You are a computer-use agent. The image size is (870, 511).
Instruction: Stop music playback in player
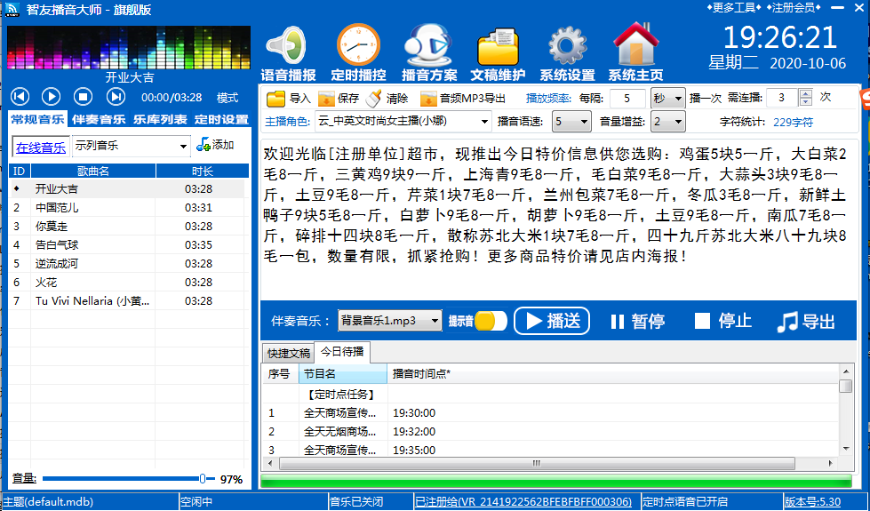click(83, 97)
